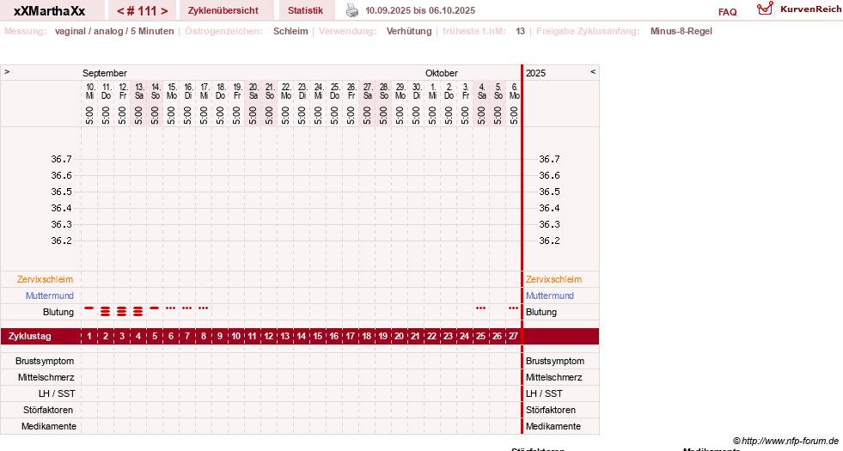Viewport: 843px width, 451px height.
Task: Click the Oktober month label
Action: click(442, 73)
